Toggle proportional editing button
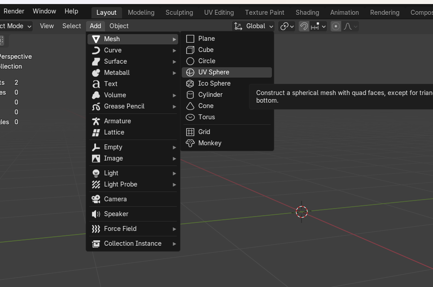433x287 pixels. coord(336,26)
